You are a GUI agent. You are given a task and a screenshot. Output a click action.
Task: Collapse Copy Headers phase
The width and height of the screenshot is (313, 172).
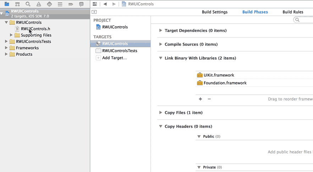click(160, 126)
